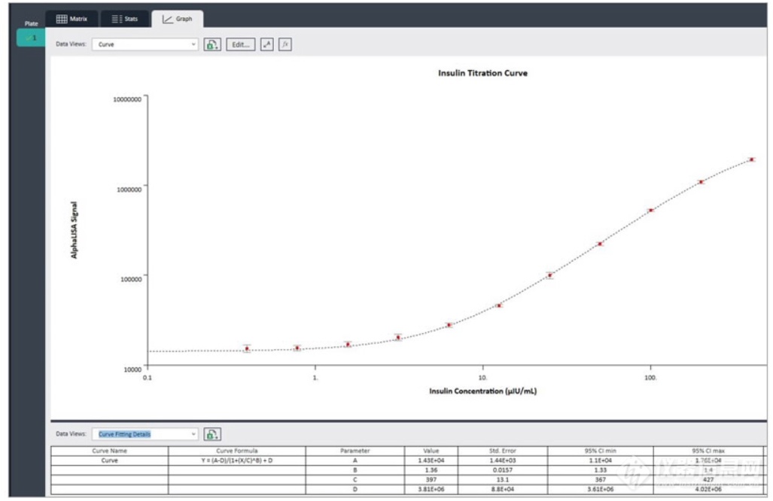This screenshot has width=773, height=501.
Task: Open the Stats tab
Action: pyautogui.click(x=124, y=19)
